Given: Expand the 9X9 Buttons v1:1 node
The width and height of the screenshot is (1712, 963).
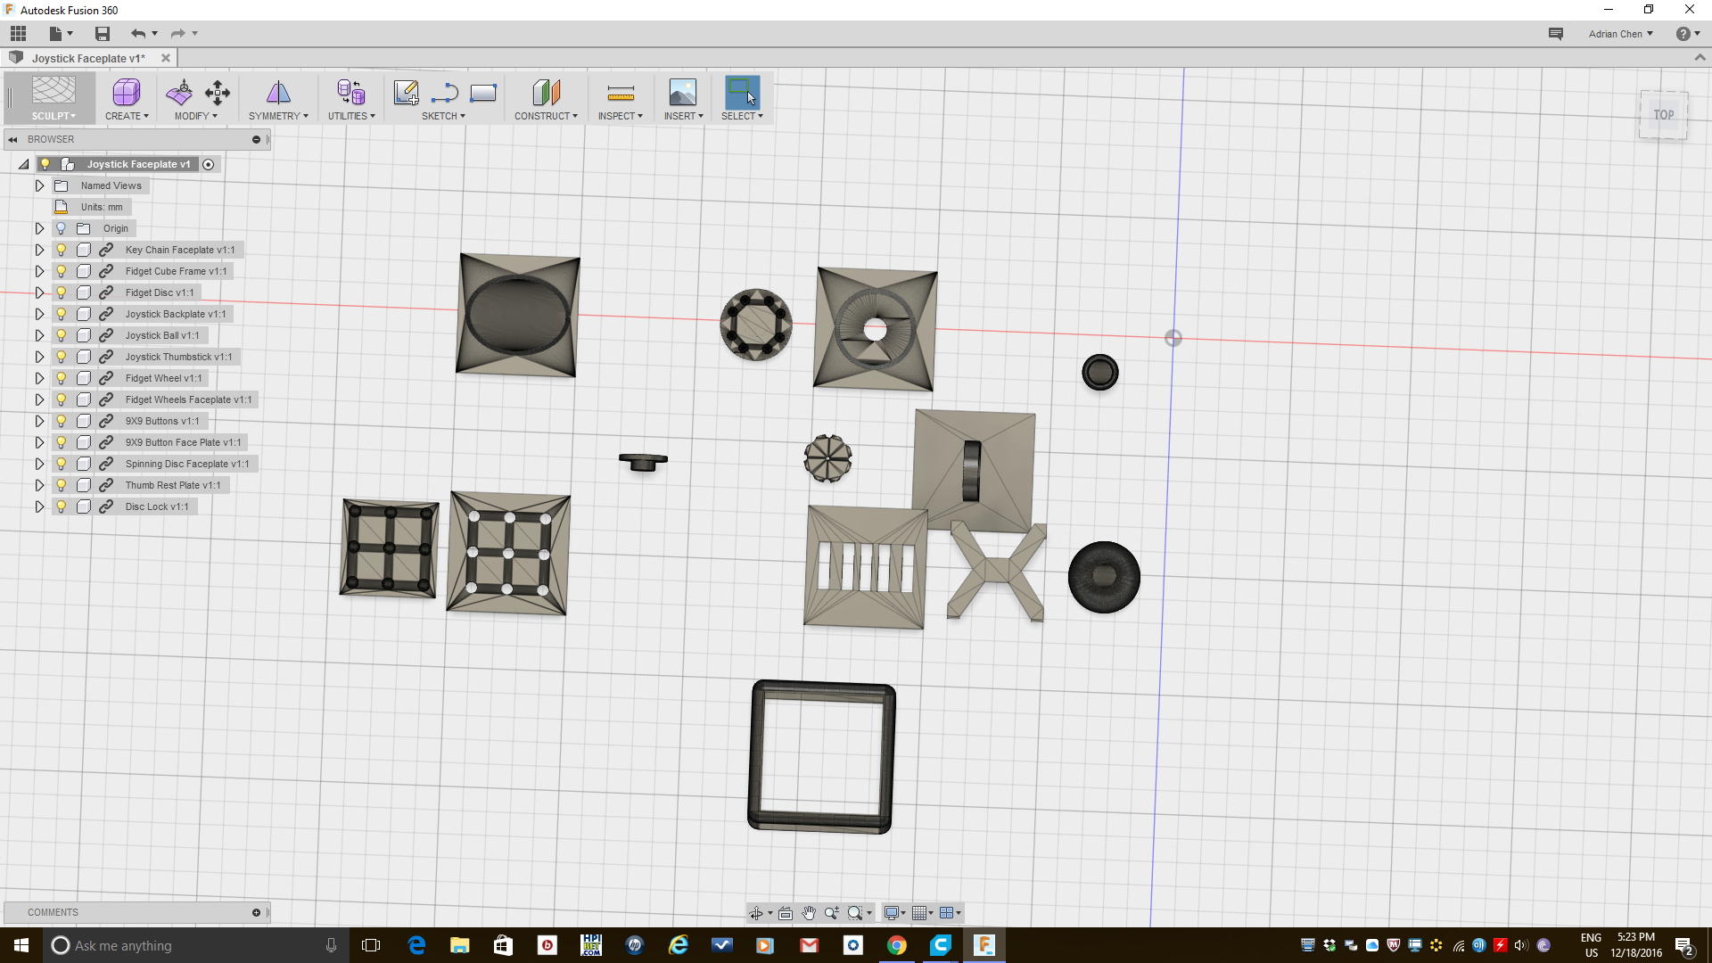Looking at the screenshot, I should coord(39,421).
